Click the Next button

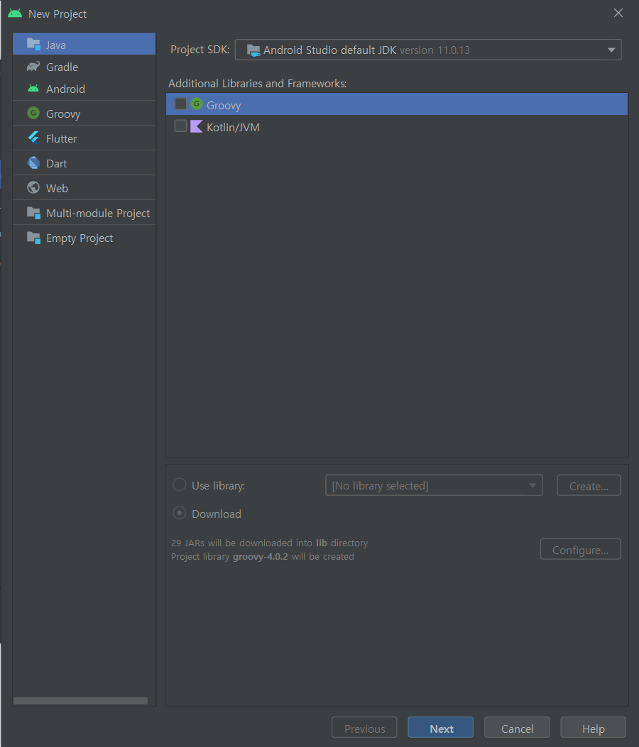(441, 727)
